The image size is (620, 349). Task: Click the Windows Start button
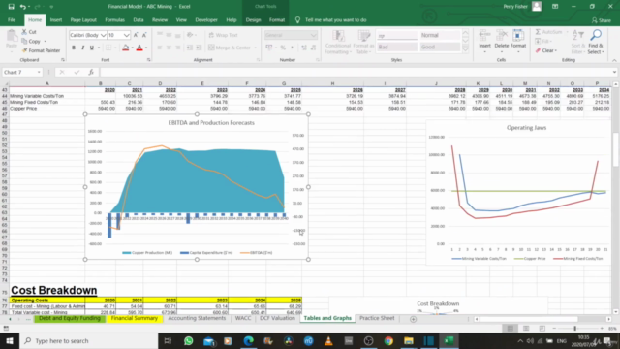(9, 340)
